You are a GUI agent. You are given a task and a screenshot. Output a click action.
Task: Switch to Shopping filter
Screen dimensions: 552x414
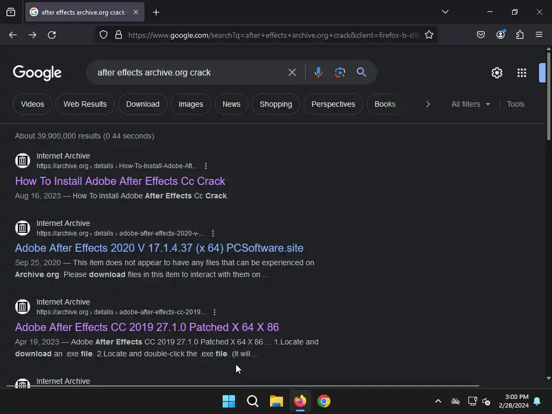[x=275, y=104]
